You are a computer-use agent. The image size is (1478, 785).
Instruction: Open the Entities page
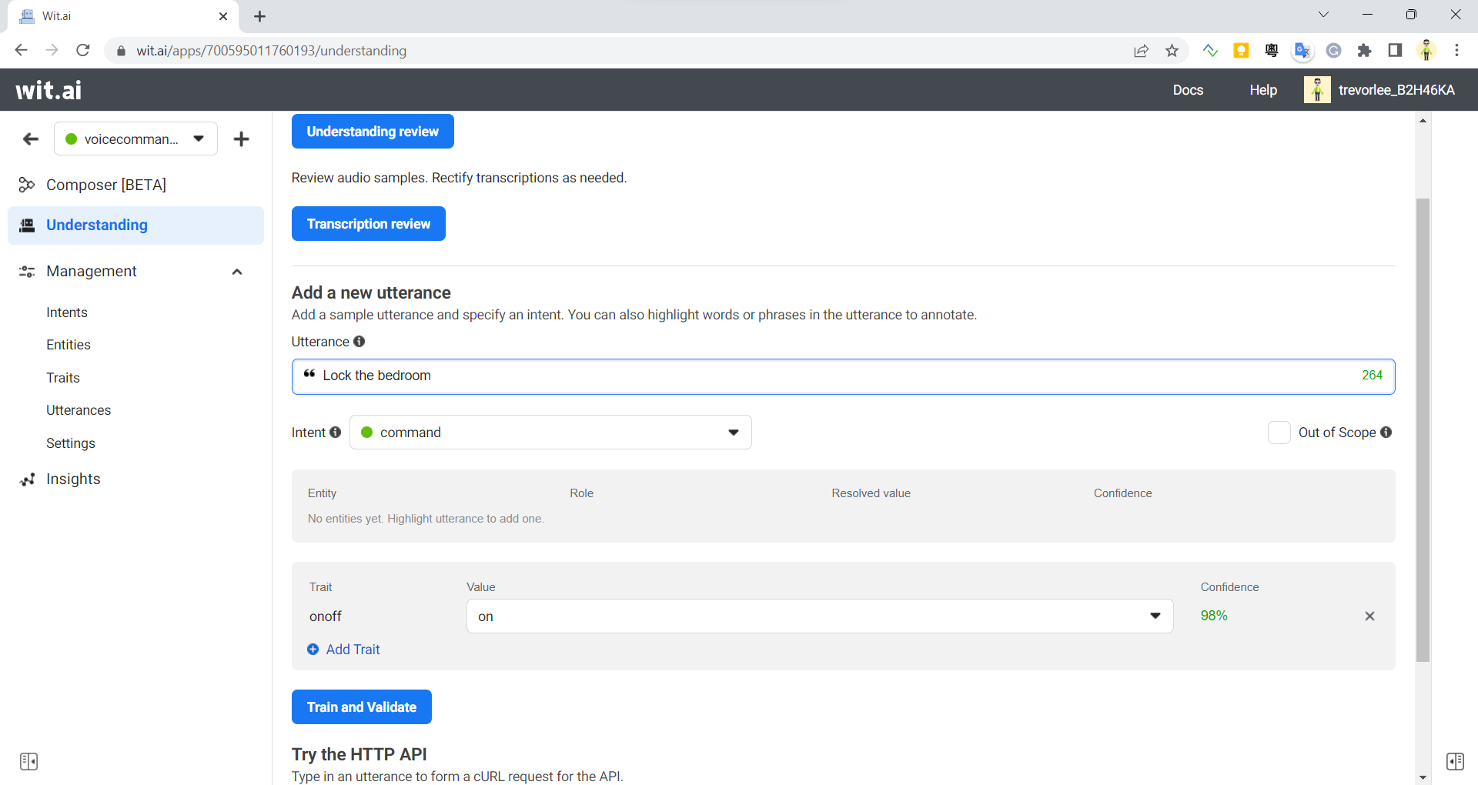click(69, 345)
